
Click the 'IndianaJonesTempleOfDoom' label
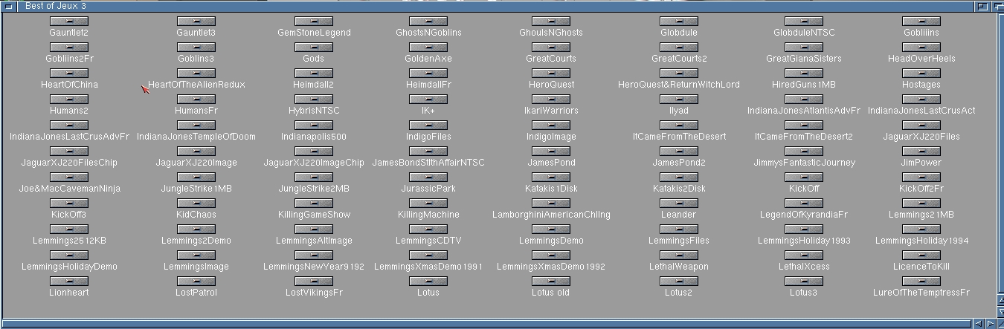196,137
